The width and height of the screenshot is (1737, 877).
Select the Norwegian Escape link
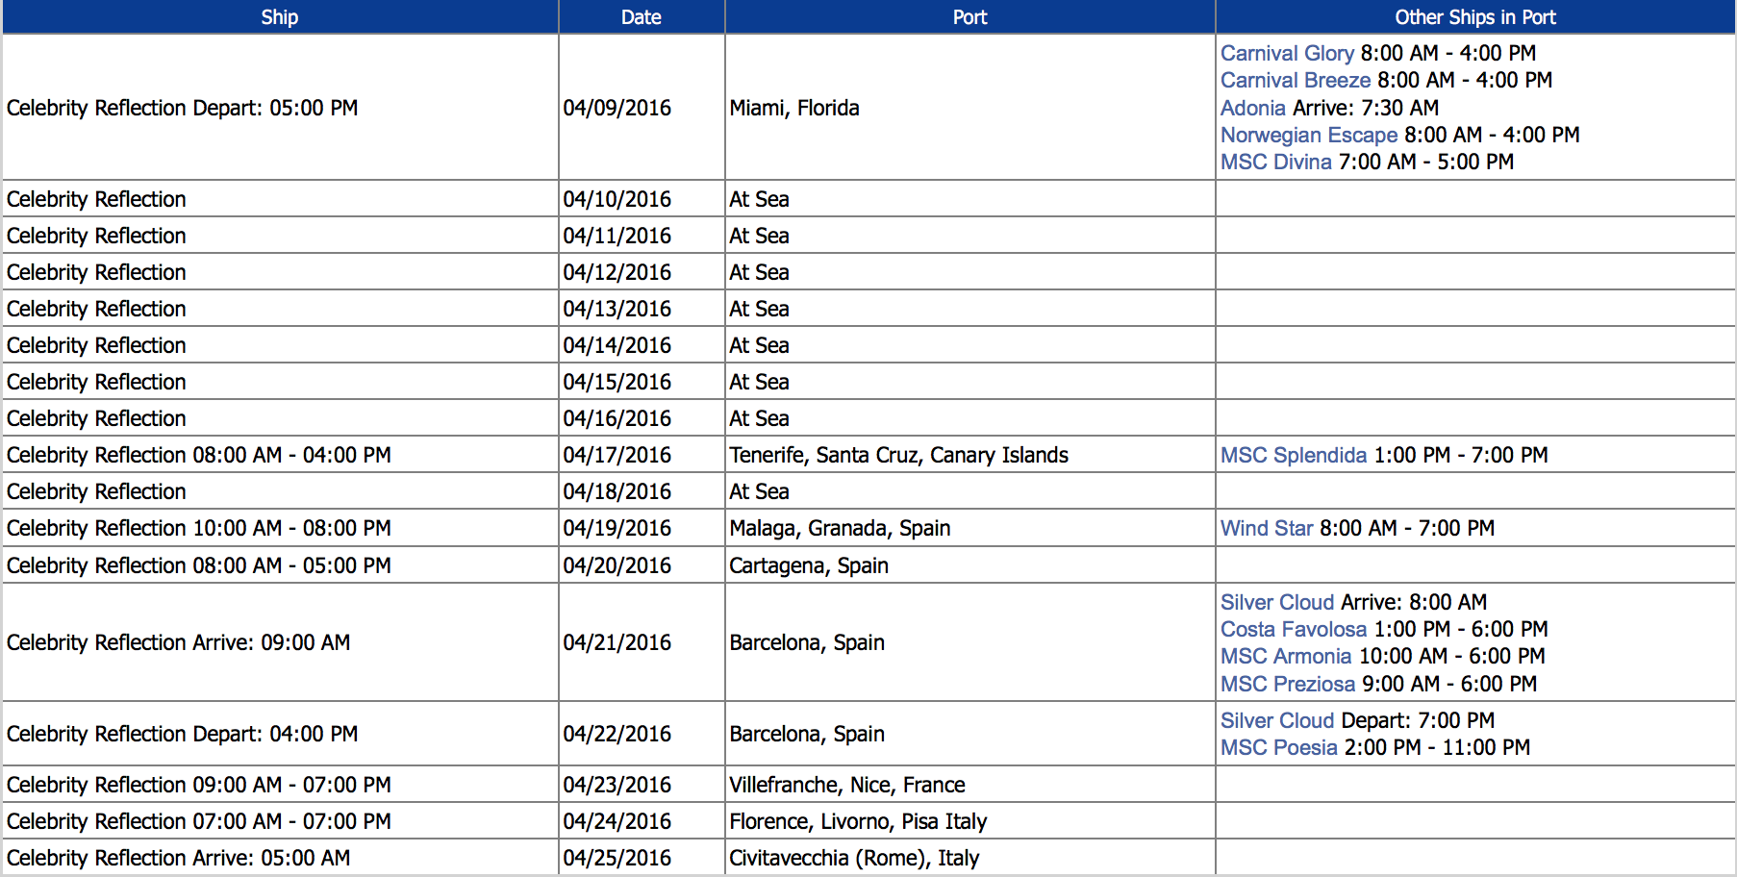click(x=1308, y=135)
